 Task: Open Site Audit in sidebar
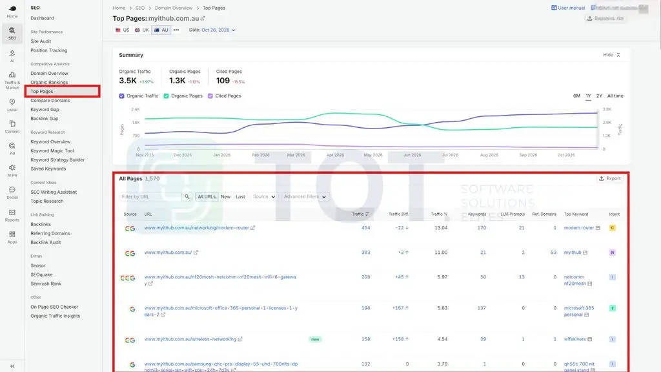[x=41, y=41]
